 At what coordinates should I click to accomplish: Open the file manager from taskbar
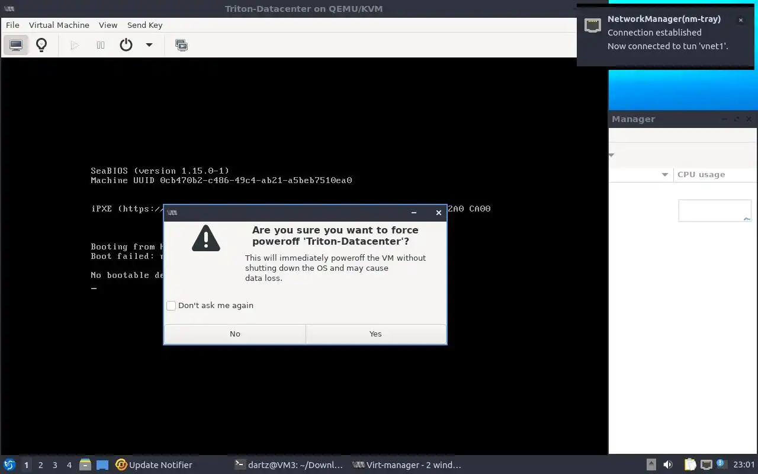(x=85, y=465)
